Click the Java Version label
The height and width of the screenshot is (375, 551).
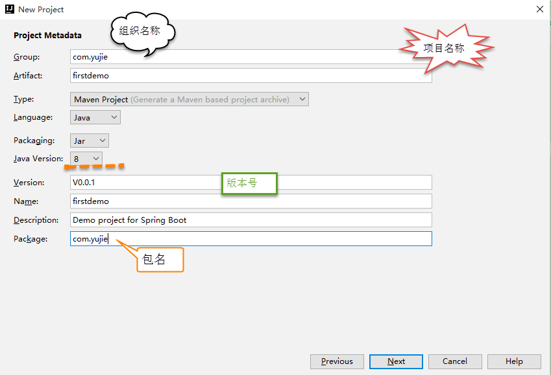(x=38, y=159)
